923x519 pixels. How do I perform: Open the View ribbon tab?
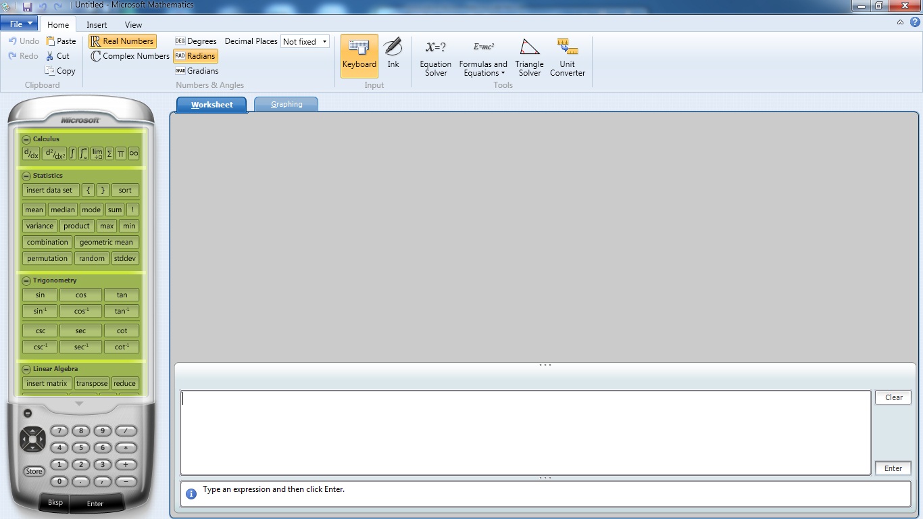[134, 25]
